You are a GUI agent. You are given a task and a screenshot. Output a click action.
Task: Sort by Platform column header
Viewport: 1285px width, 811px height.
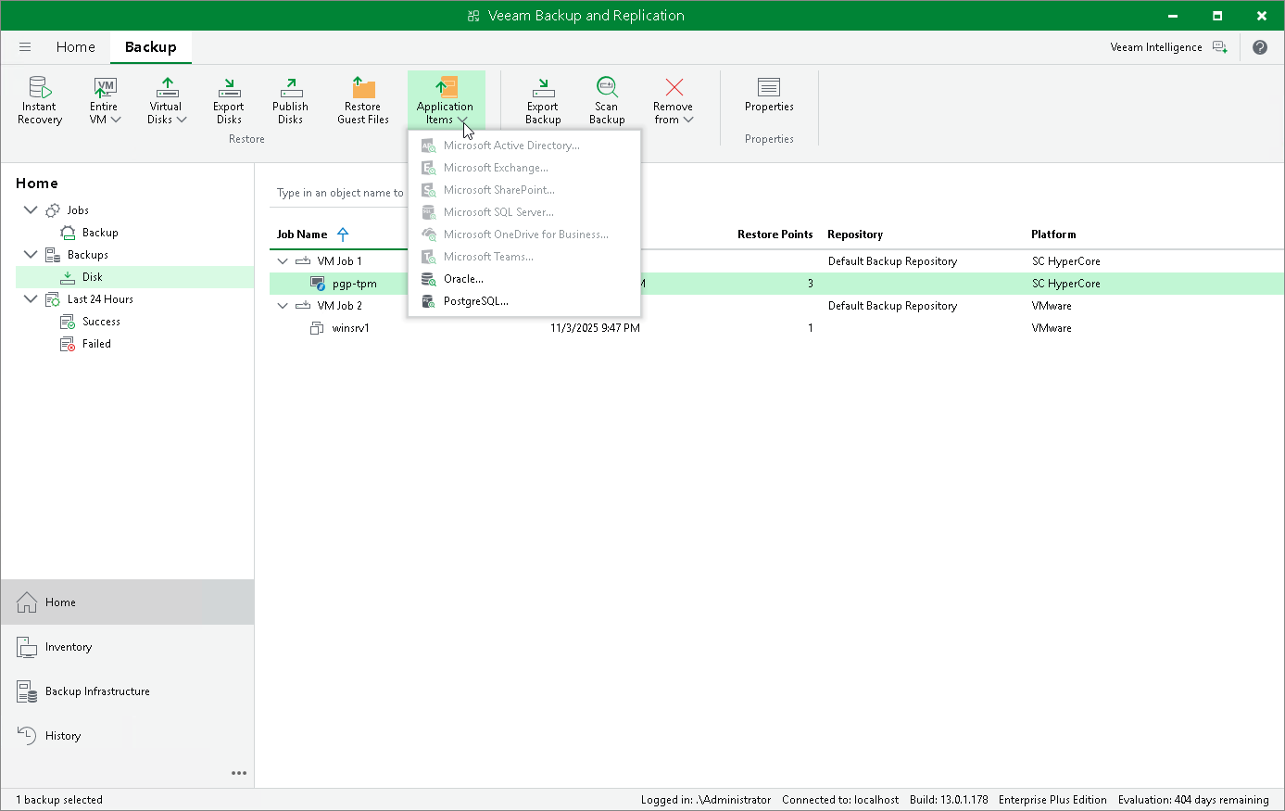tap(1053, 234)
